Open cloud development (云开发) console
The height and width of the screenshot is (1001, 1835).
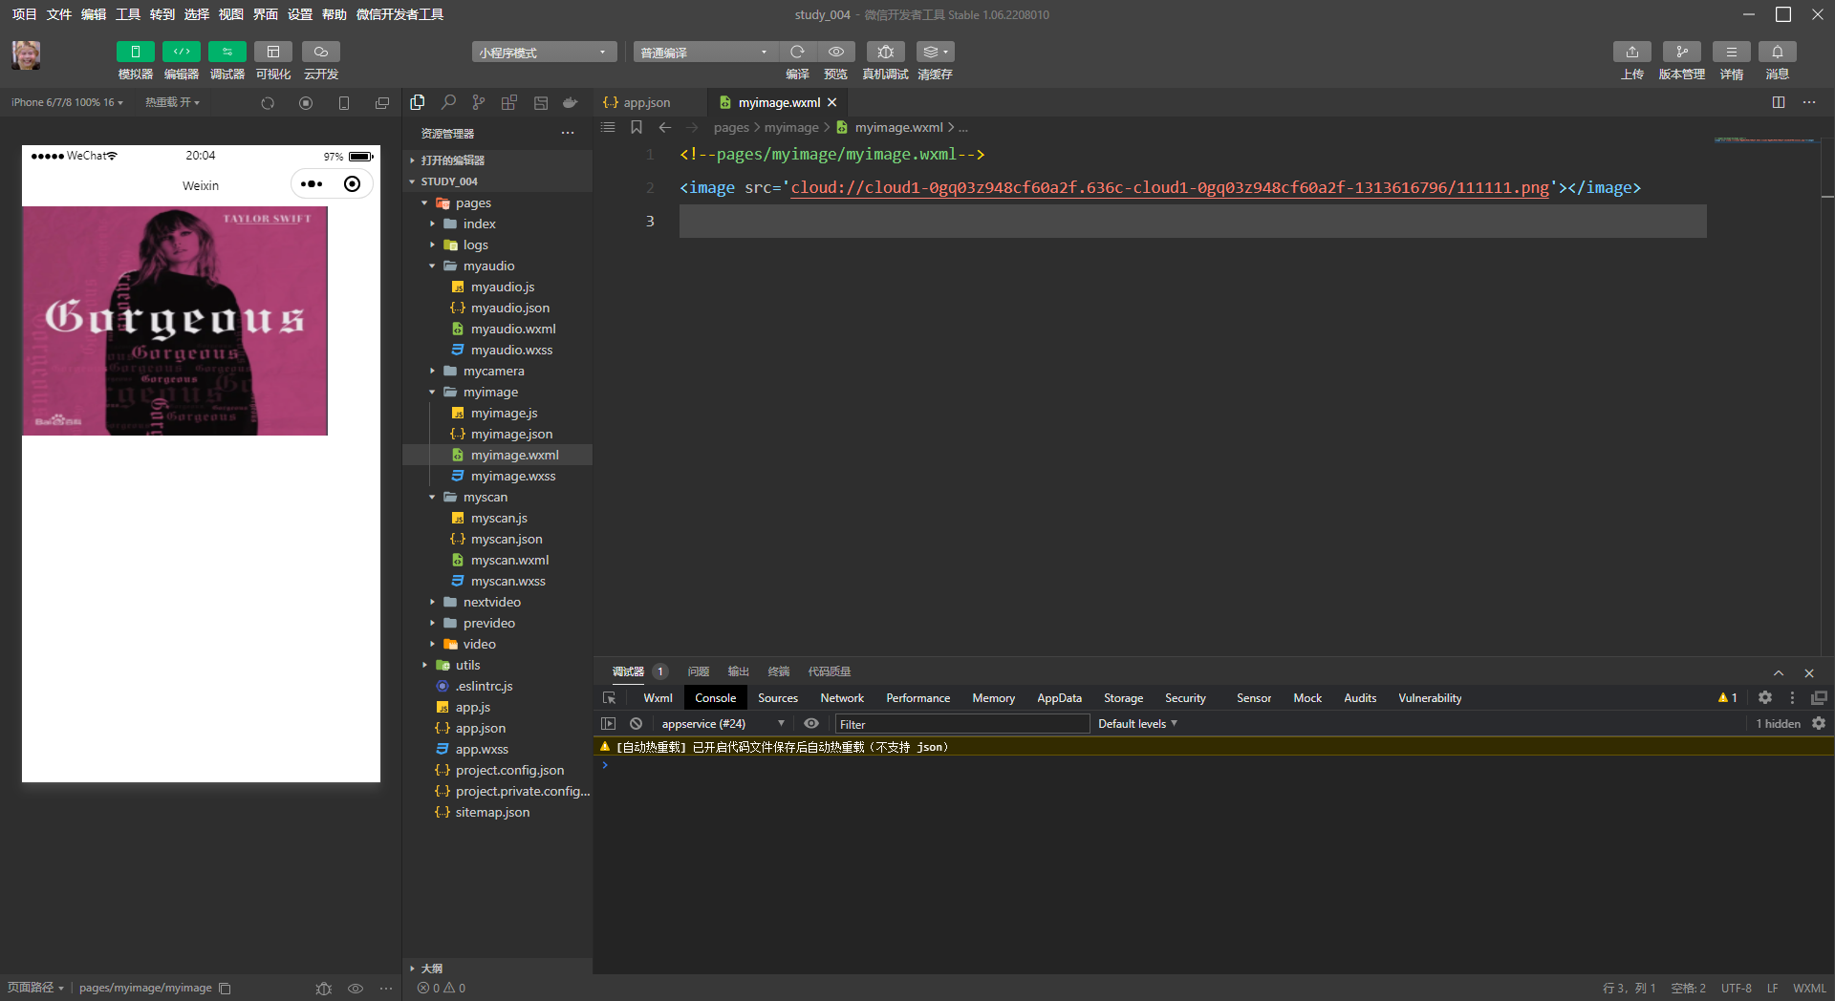click(320, 52)
